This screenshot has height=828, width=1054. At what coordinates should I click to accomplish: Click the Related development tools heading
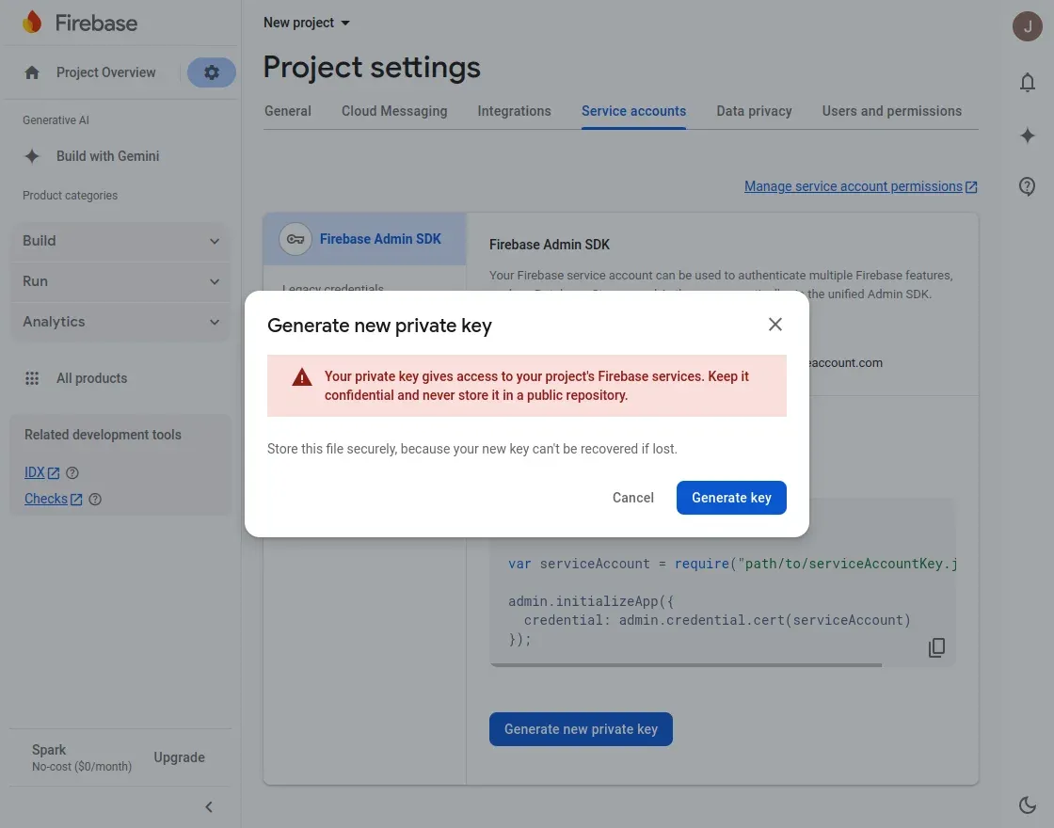[103, 435]
